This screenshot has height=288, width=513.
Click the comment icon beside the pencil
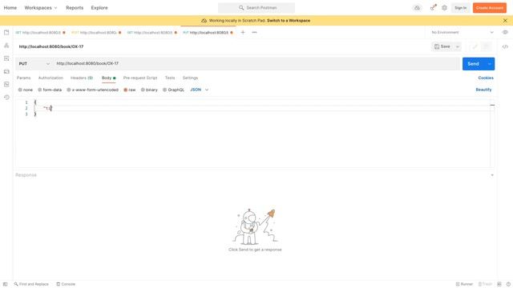[x=487, y=46]
